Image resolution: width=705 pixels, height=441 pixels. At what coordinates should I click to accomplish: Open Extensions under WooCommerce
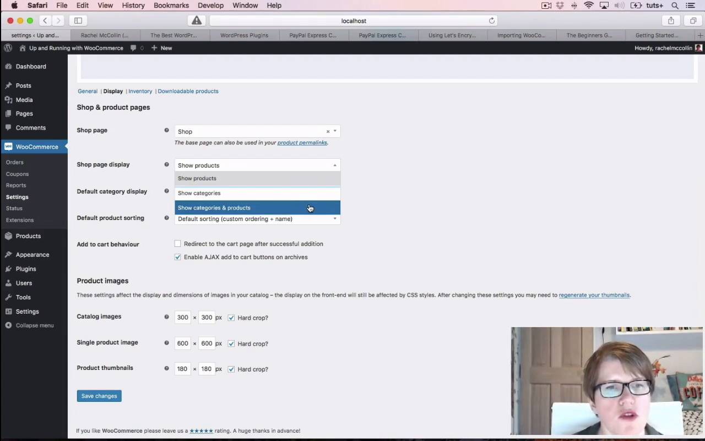click(x=20, y=220)
